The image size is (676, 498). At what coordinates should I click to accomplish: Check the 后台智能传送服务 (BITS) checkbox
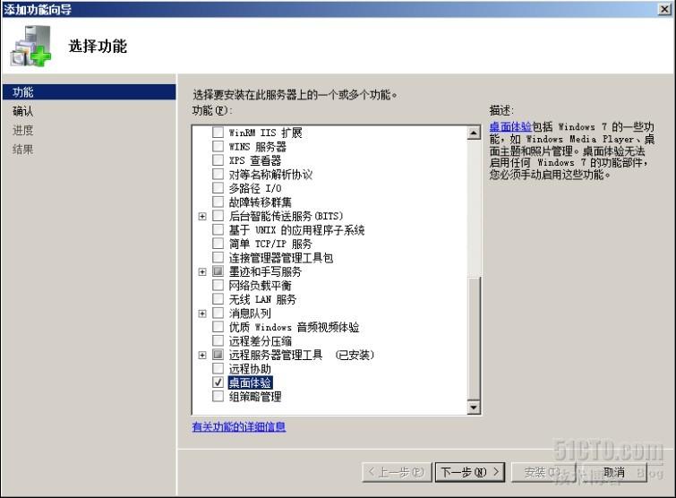[218, 216]
